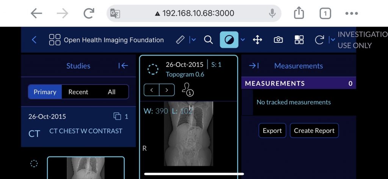388x179 pixels.
Task: Click the Create Report button
Action: click(314, 131)
